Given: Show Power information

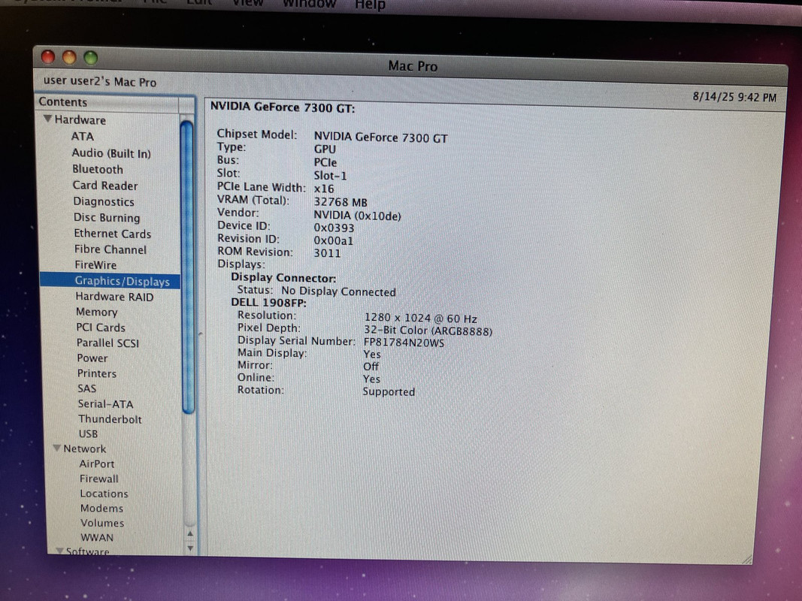Looking at the screenshot, I should (92, 358).
